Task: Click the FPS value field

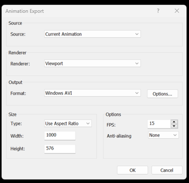Action: point(159,124)
